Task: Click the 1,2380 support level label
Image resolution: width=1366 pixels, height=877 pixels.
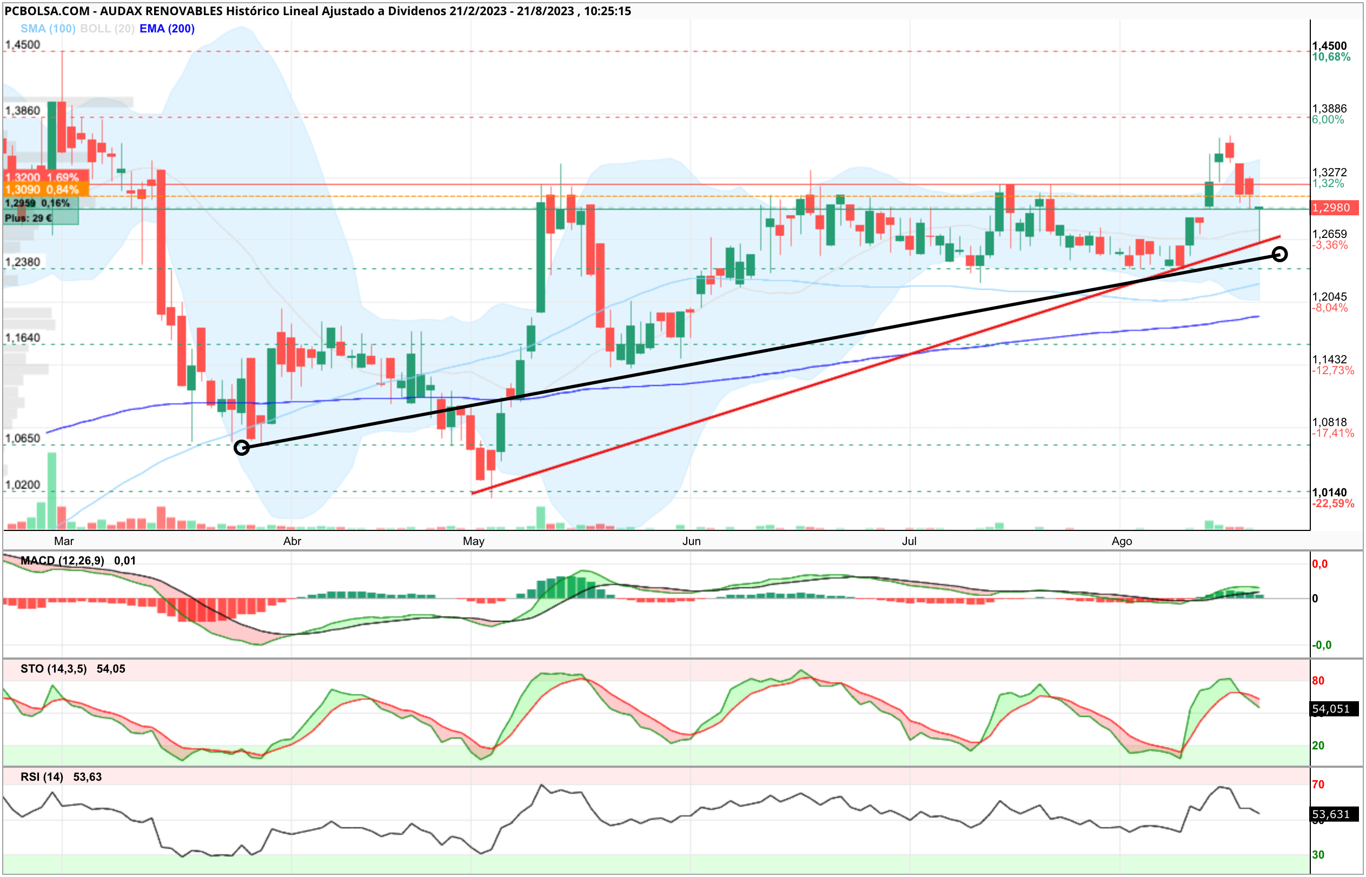Action: 23,262
